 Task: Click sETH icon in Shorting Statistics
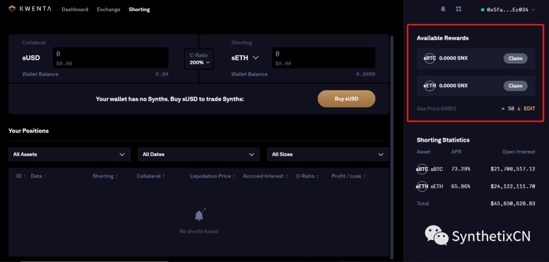click(x=422, y=186)
